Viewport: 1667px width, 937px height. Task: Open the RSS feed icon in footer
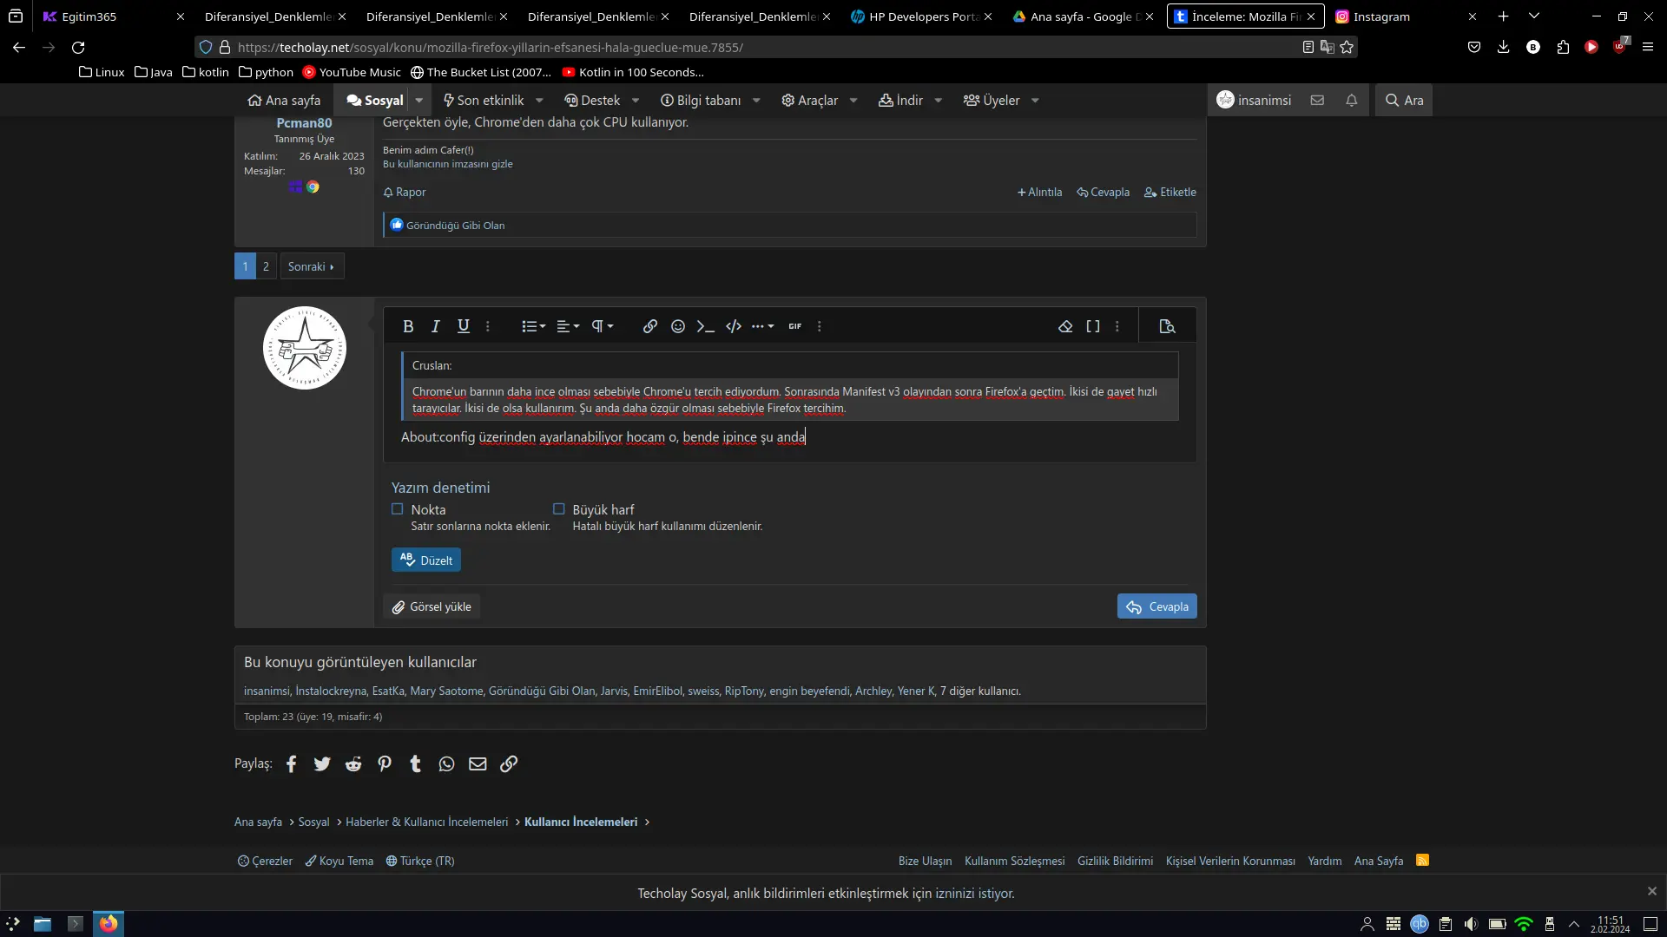(1422, 861)
